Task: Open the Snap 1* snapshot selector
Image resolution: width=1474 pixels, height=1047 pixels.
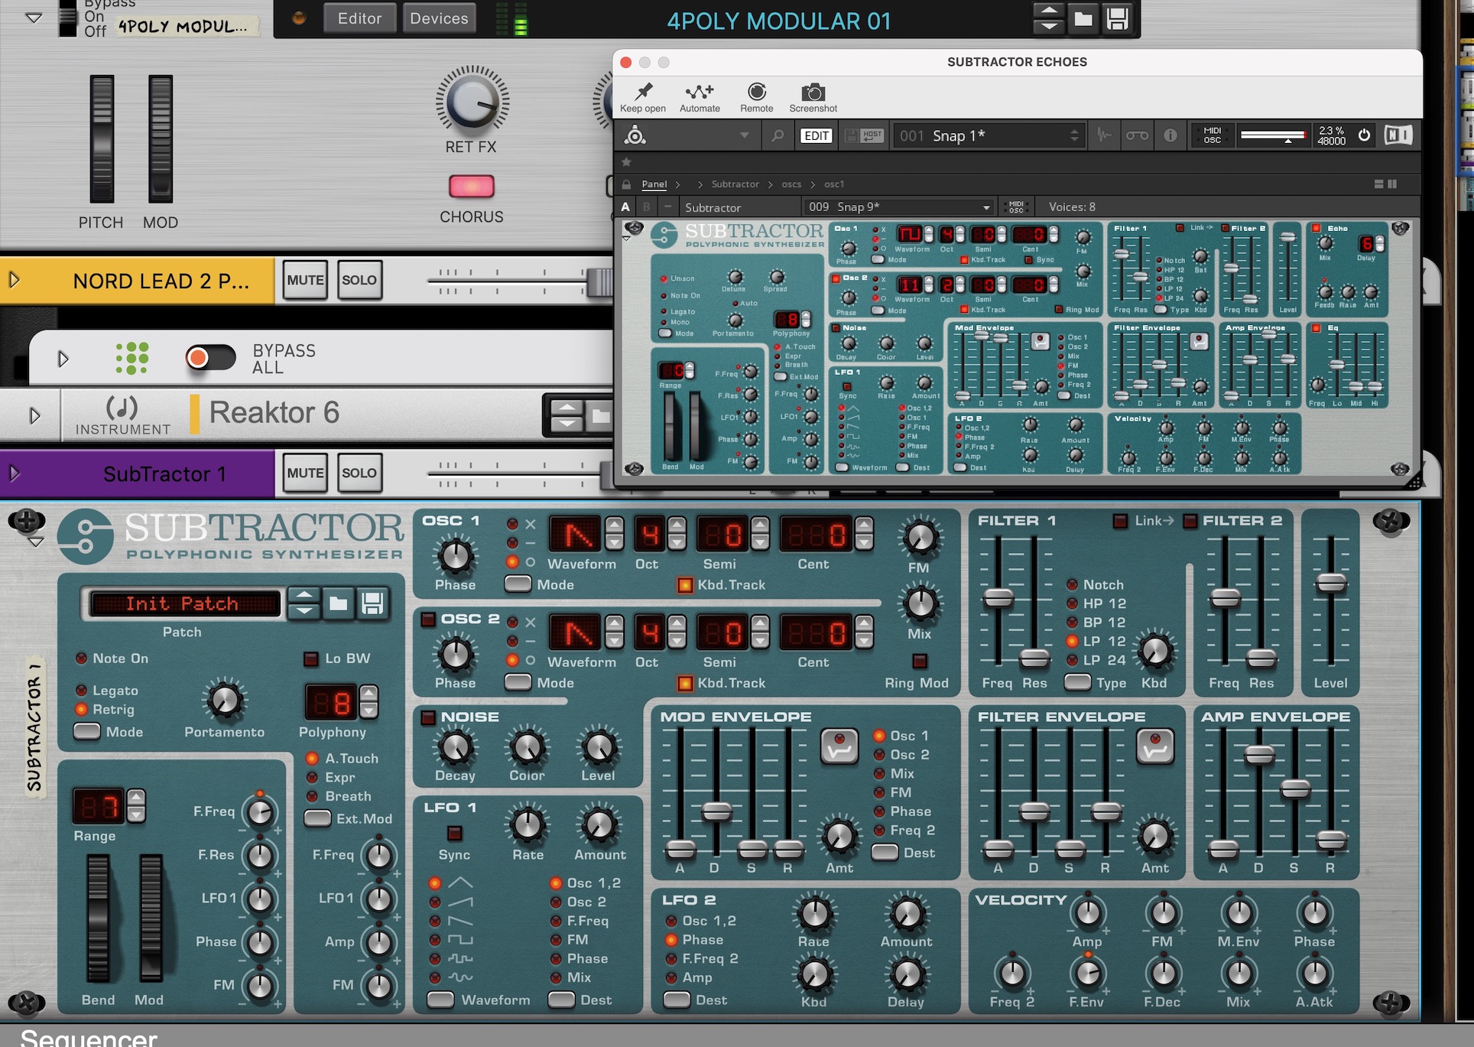Action: point(990,135)
